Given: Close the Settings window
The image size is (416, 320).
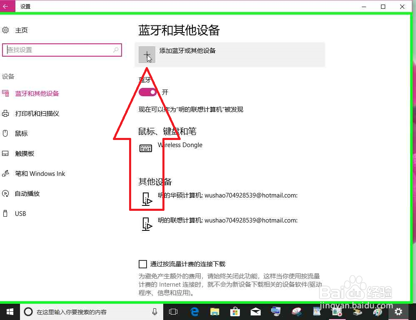Looking at the screenshot, I should click(402, 6).
